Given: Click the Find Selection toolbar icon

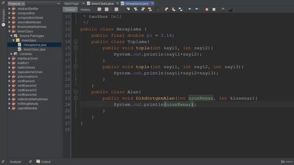Looking at the screenshot, I should click(x=128, y=9).
